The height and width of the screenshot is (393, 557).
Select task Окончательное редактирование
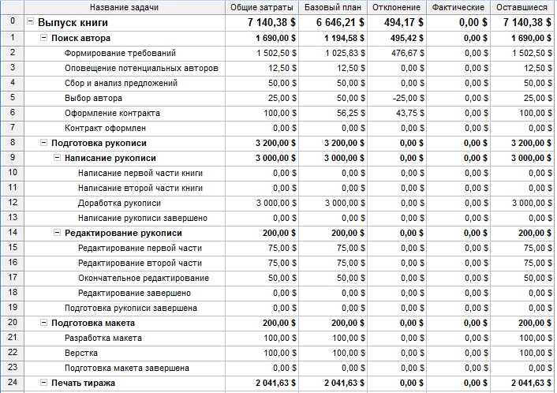pyautogui.click(x=144, y=278)
